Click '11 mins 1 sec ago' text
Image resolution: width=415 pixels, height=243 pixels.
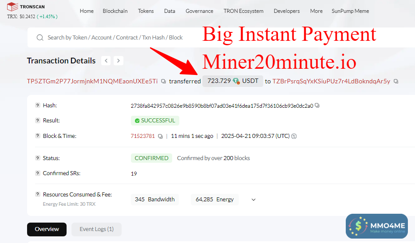point(192,136)
